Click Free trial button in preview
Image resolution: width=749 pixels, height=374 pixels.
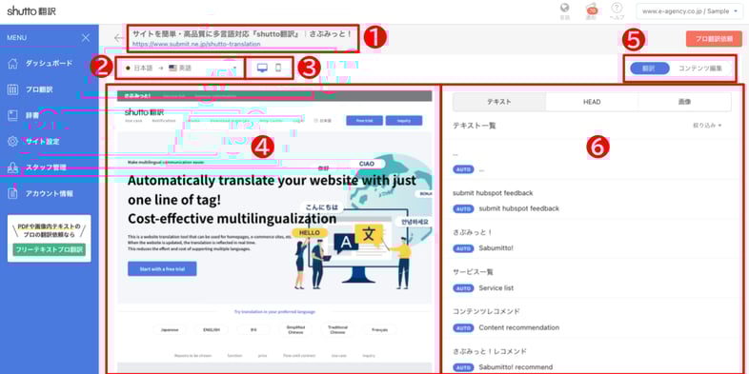[x=364, y=121]
